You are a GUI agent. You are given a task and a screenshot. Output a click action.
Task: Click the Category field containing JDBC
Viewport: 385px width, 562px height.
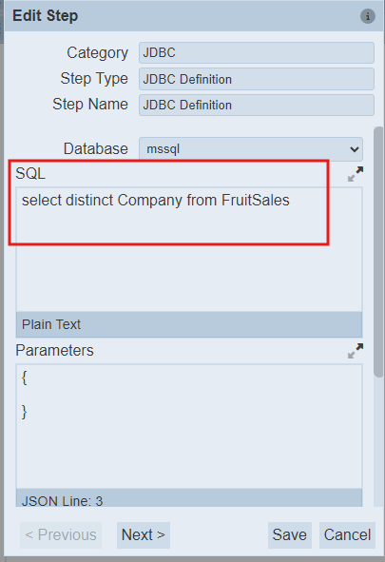click(257, 52)
